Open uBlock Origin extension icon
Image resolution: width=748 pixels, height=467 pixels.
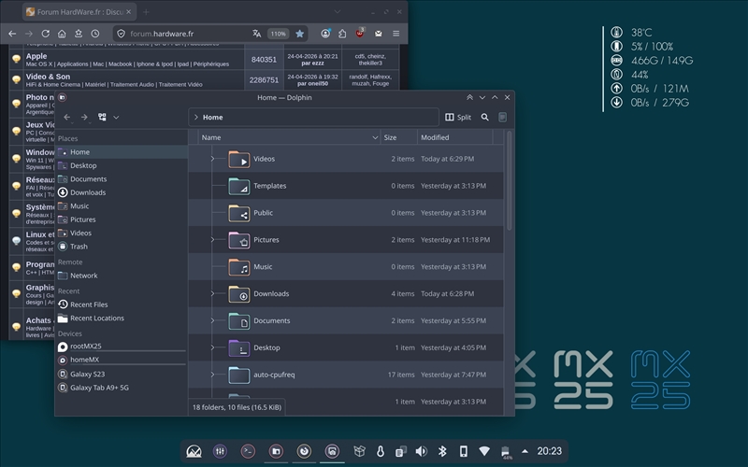(360, 33)
